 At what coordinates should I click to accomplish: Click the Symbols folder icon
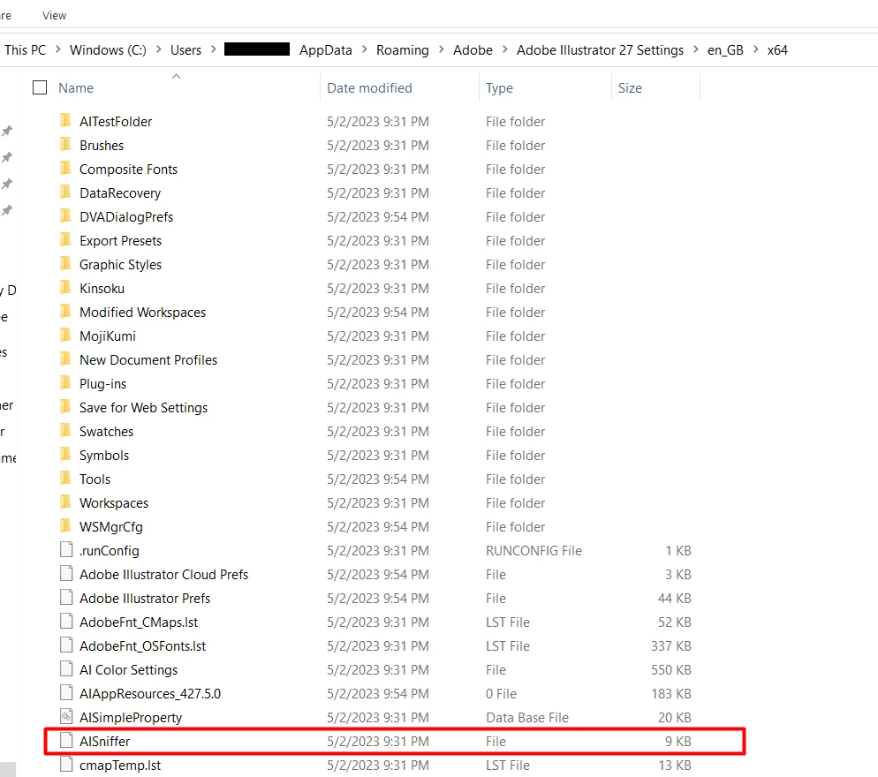pos(65,454)
